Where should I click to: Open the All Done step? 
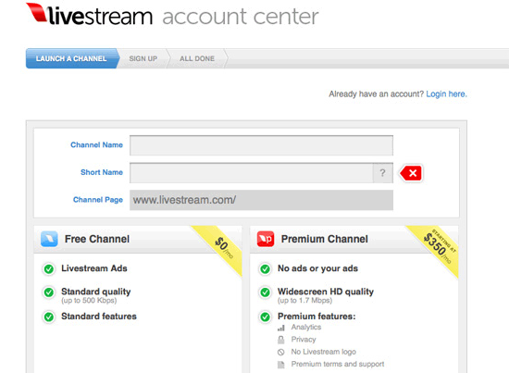[x=197, y=58]
